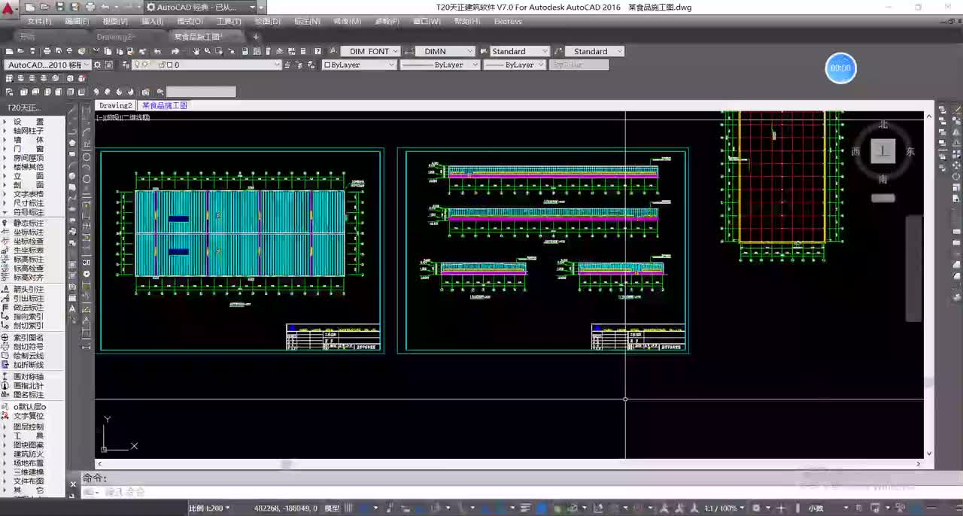Click the Redo arrow in standard toolbar
This screenshot has height=516, width=963.
coord(175,51)
